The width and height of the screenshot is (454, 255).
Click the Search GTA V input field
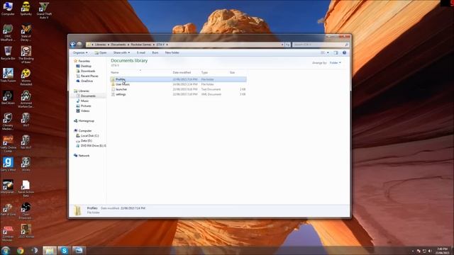point(321,45)
